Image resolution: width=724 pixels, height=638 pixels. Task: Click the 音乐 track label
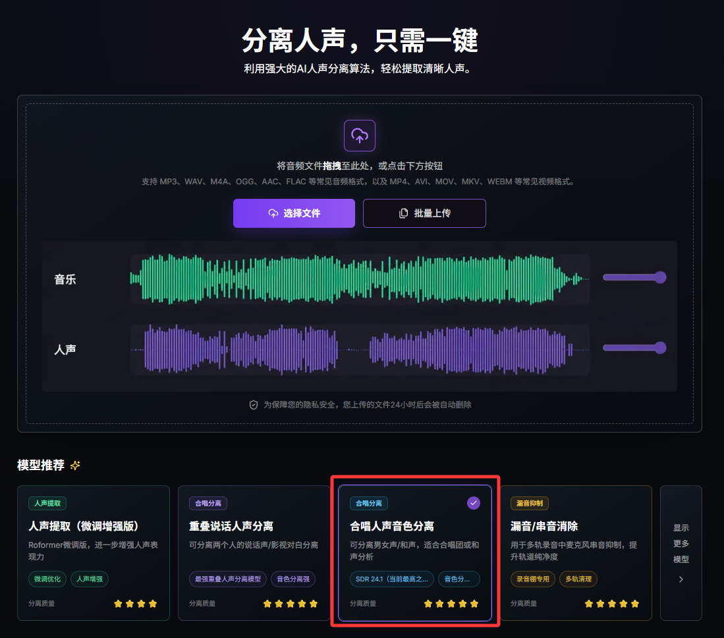click(65, 280)
